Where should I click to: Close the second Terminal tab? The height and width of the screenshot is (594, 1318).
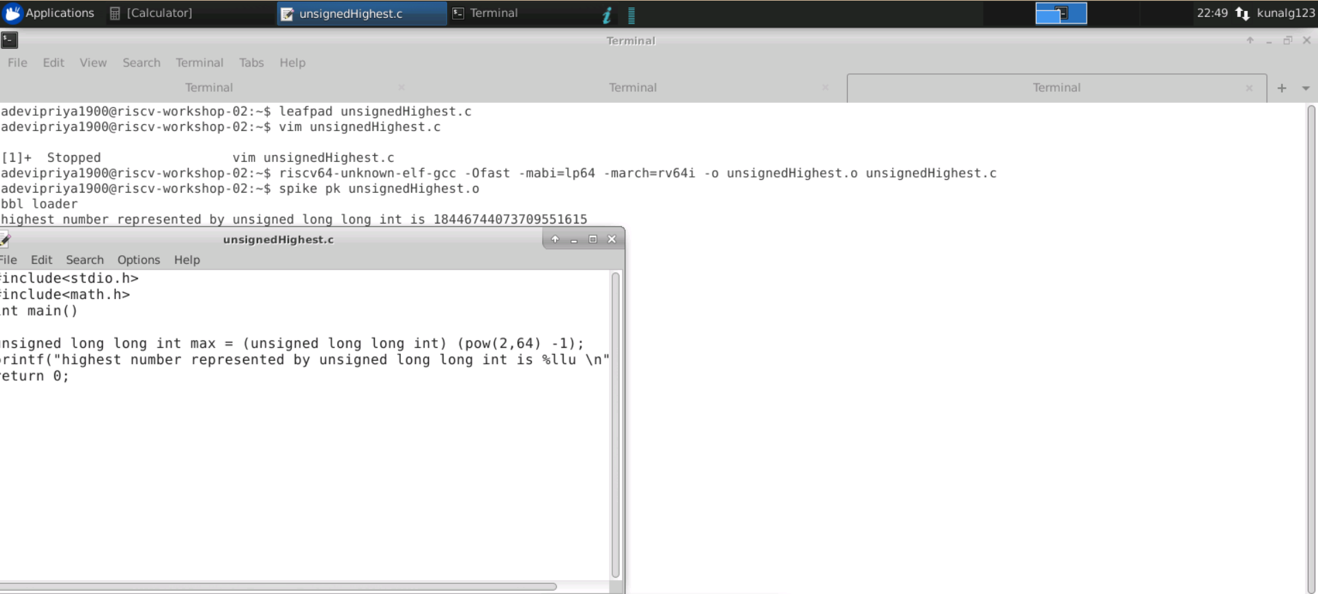825,88
